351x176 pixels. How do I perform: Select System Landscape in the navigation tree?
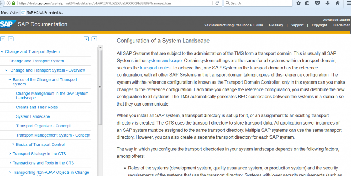tap(33, 116)
